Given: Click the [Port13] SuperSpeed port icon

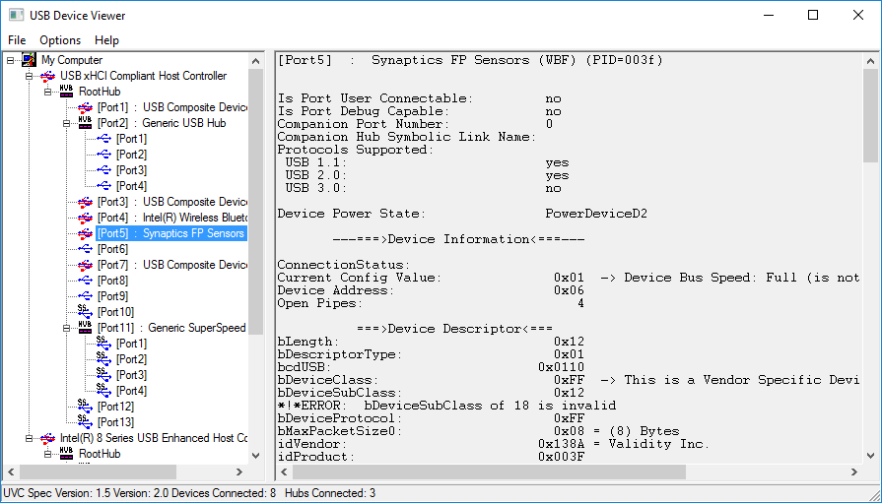Looking at the screenshot, I should (85, 421).
